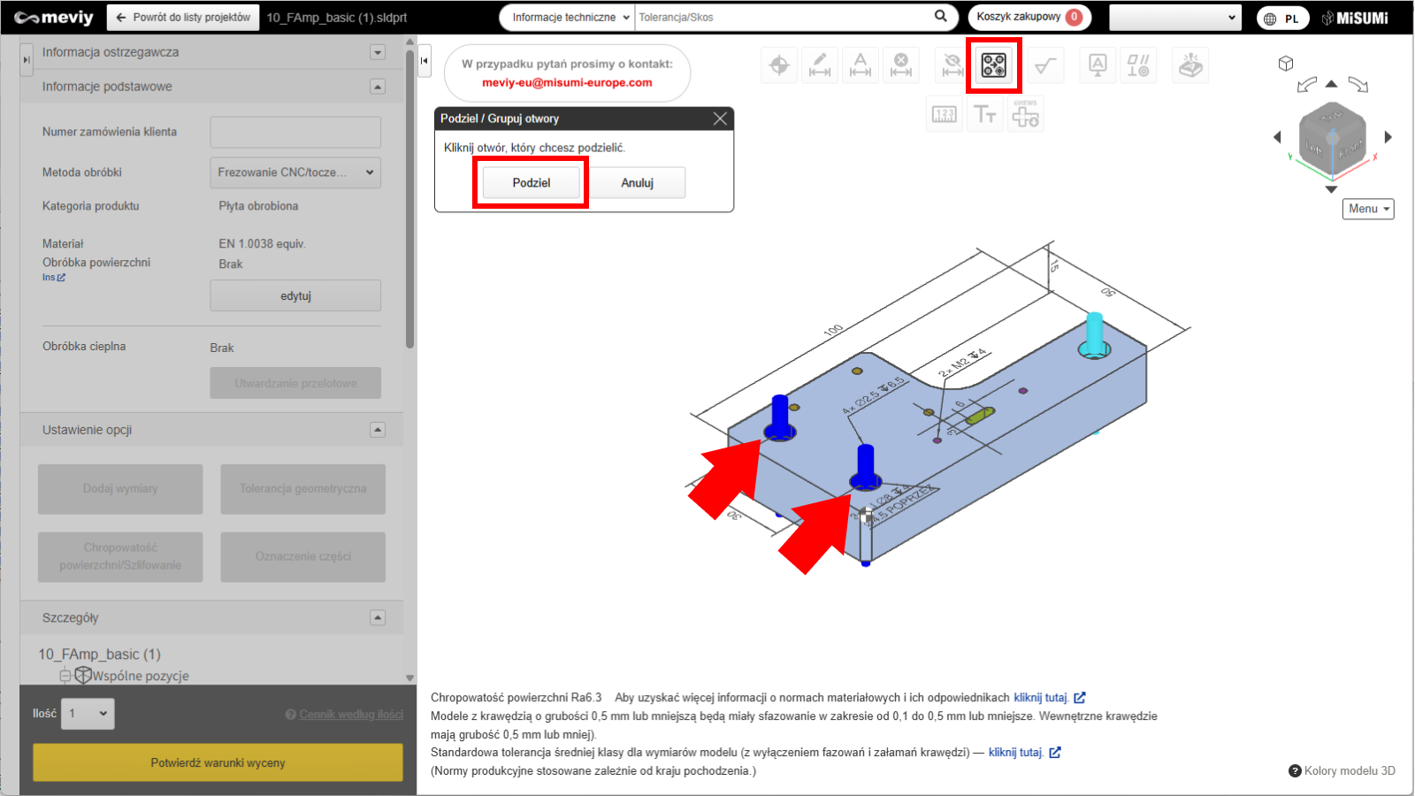Select the surface roughness checkmark icon
This screenshot has width=1415, height=796.
point(1045,65)
